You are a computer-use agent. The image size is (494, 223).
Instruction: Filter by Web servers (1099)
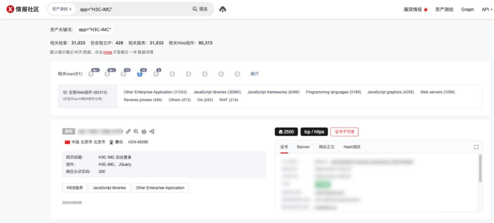click(x=438, y=92)
